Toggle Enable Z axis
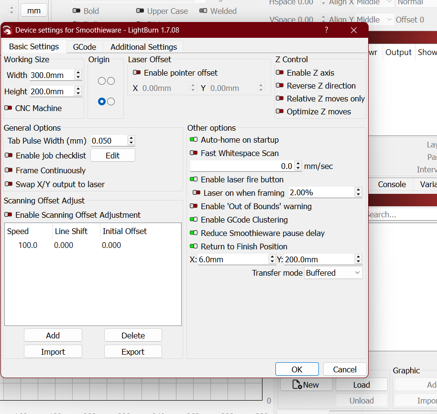 280,73
